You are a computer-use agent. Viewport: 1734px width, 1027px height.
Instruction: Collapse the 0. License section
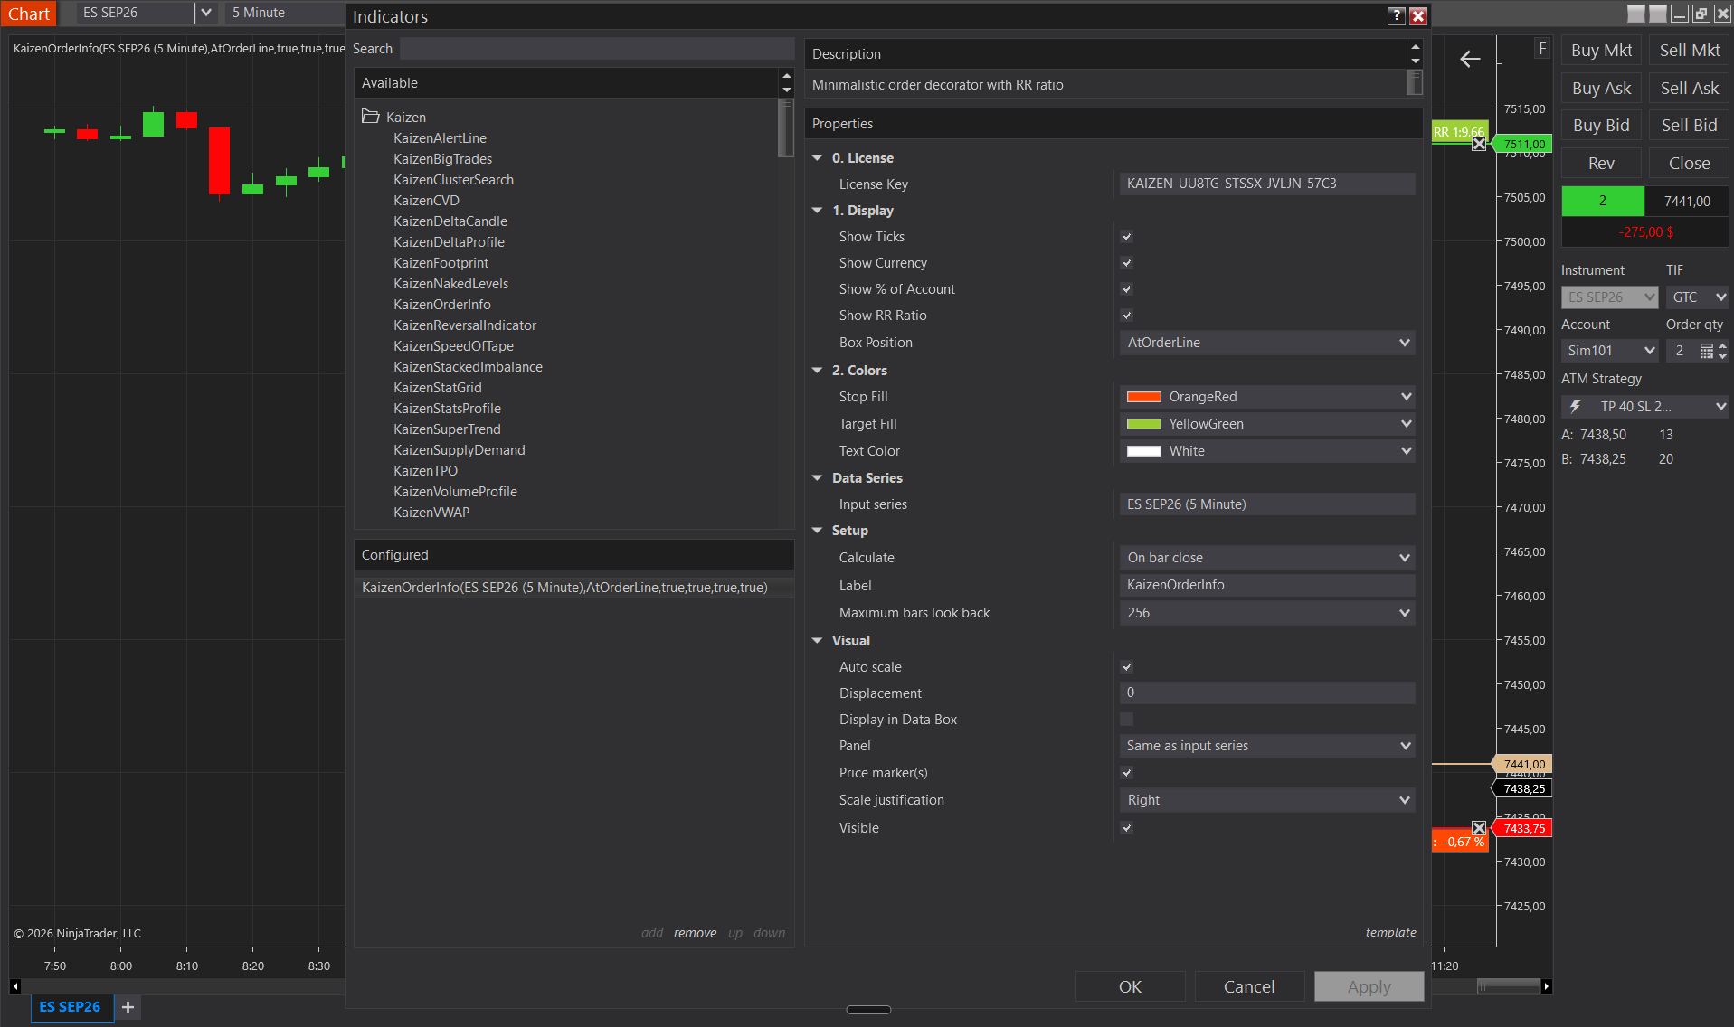pyautogui.click(x=817, y=158)
